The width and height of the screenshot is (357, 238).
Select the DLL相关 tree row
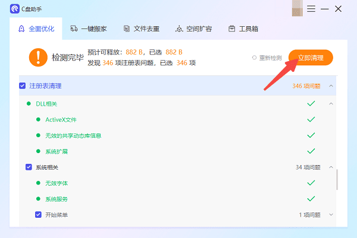[x=177, y=104]
